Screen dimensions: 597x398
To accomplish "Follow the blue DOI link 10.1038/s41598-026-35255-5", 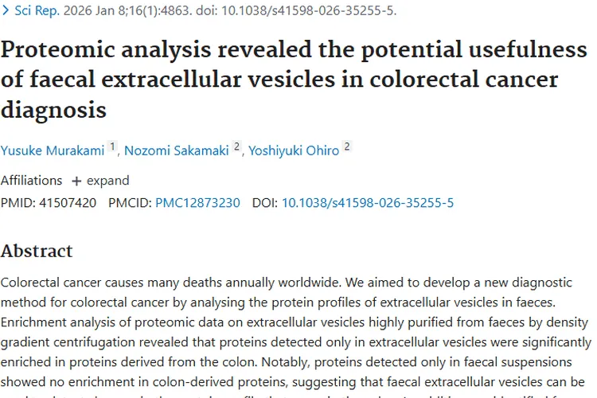I will coord(368,203).
